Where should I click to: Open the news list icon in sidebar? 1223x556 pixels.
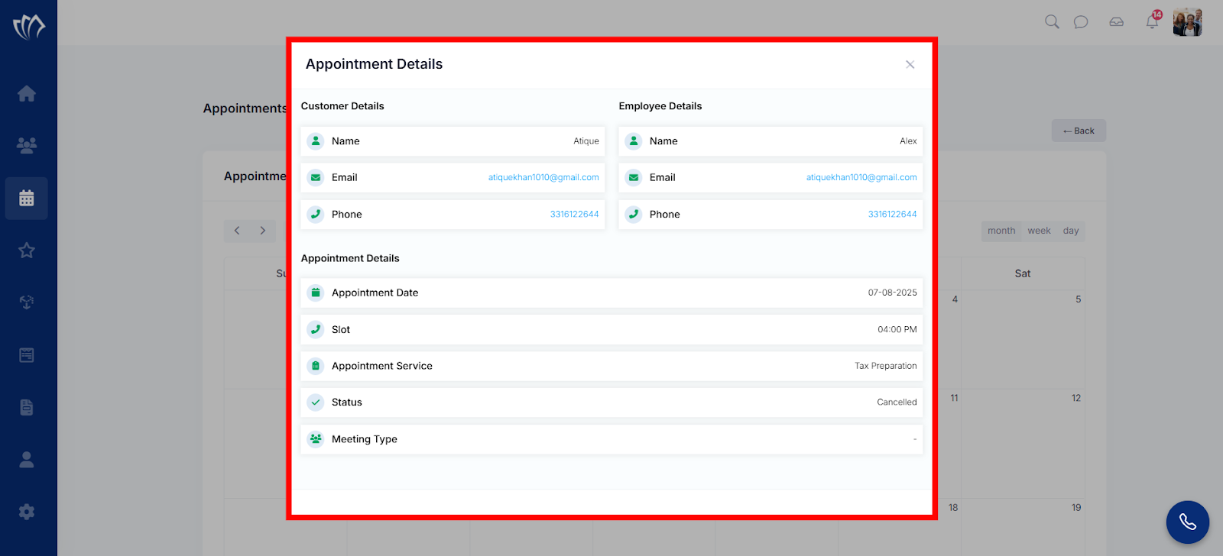pyautogui.click(x=27, y=355)
